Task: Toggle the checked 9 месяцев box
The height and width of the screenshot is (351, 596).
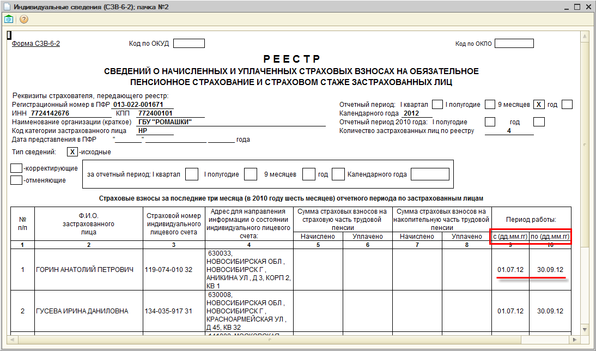Action: pos(539,104)
